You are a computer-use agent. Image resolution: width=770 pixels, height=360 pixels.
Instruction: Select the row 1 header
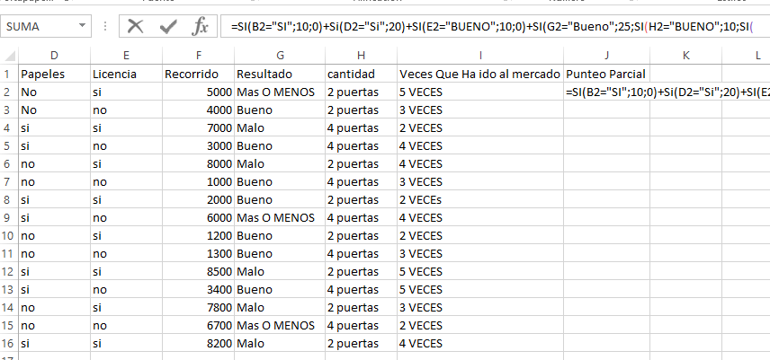8,73
